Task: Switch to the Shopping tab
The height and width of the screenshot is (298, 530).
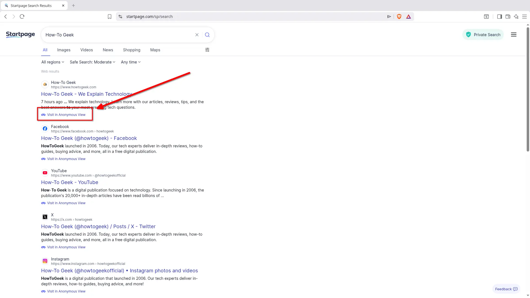Action: [132, 50]
